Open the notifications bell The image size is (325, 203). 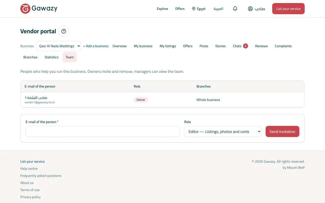pos(235,9)
